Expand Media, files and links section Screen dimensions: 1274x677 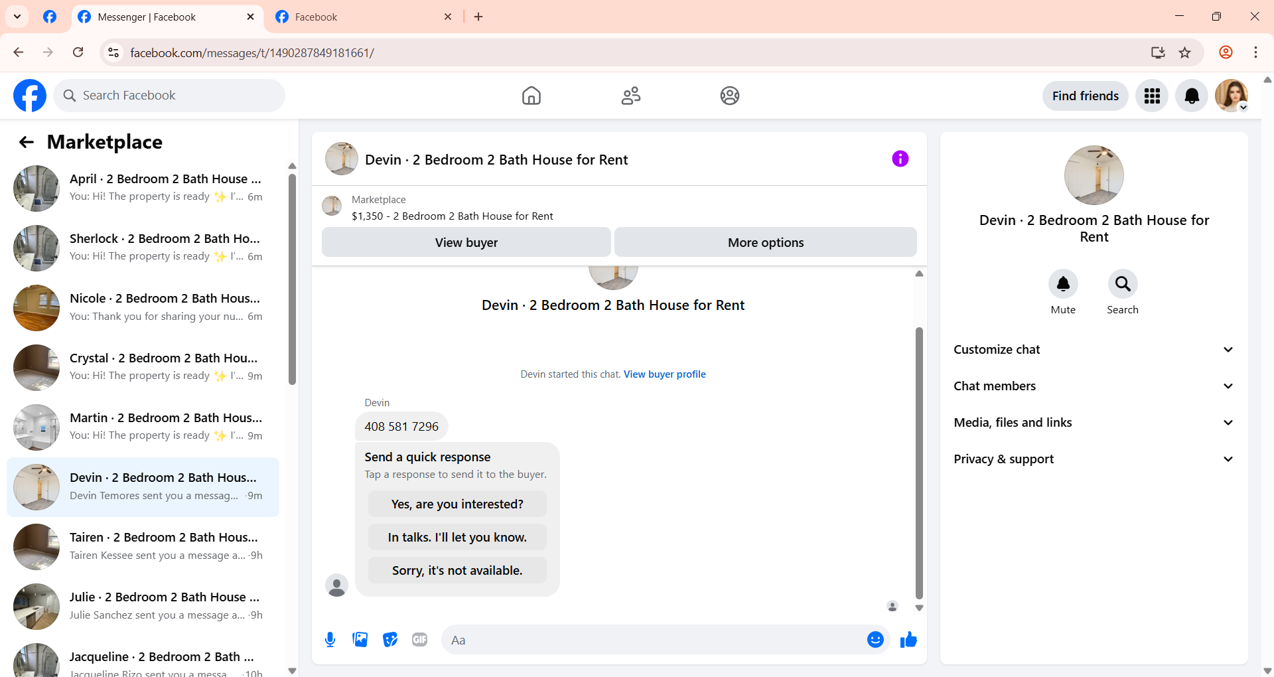pos(1094,423)
